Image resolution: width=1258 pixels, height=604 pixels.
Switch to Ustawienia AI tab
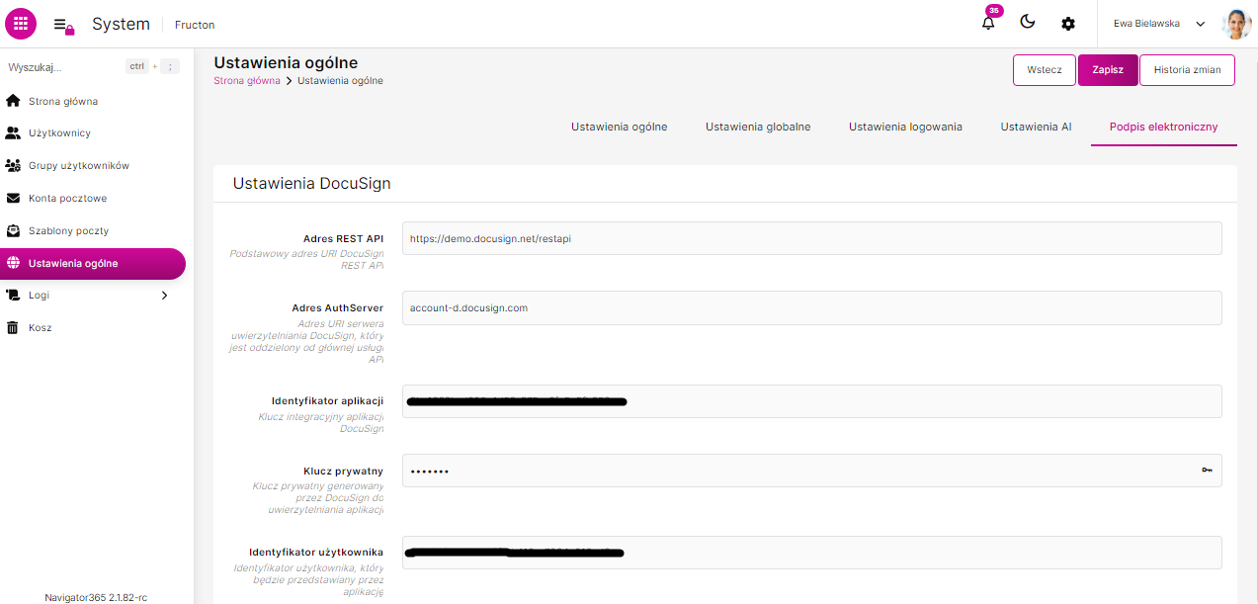1036,127
